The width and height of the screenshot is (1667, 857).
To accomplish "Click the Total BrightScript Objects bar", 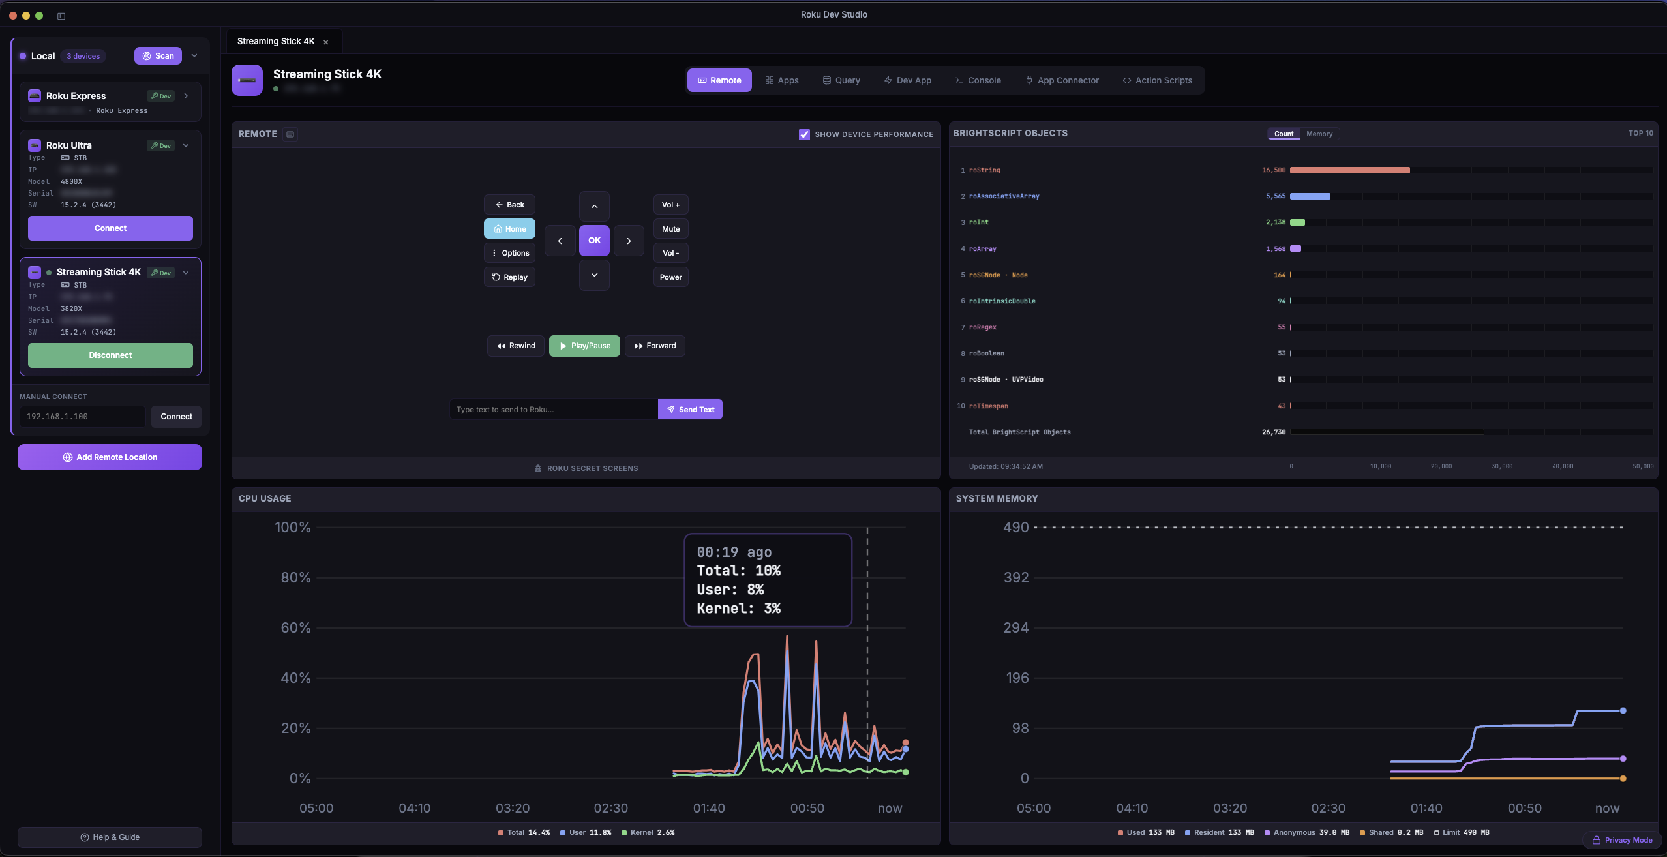I will click(1387, 432).
